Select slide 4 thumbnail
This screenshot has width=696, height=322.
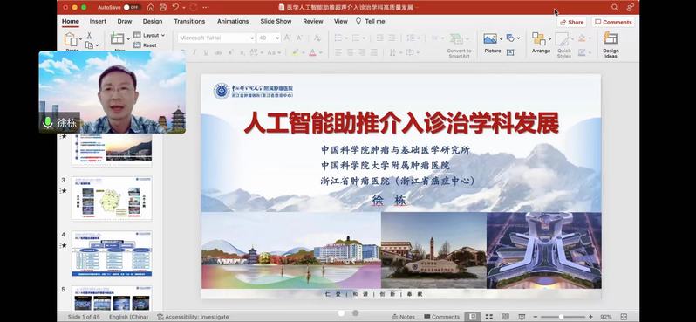coord(112,254)
